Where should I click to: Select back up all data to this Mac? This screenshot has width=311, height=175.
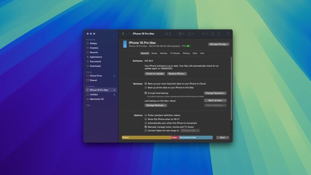[146, 87]
